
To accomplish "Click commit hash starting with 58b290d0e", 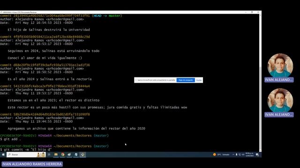I will click(x=52, y=114).
